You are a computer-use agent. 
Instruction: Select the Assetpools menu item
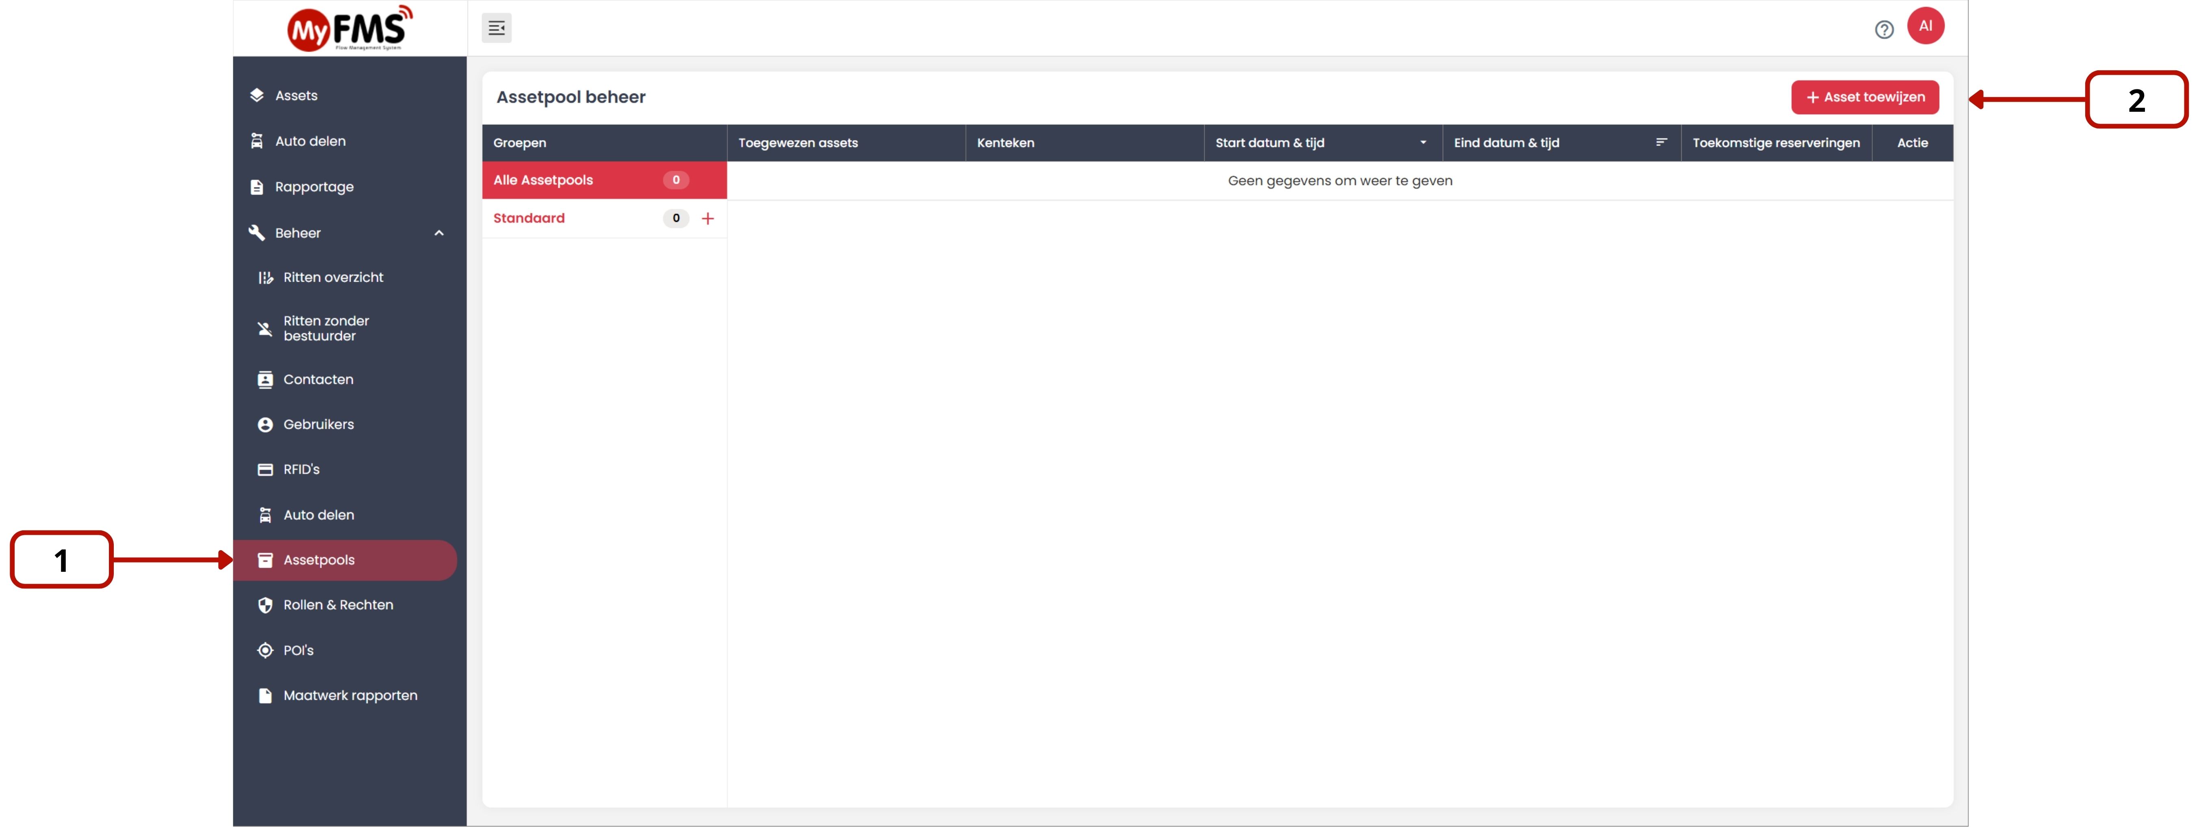319,560
